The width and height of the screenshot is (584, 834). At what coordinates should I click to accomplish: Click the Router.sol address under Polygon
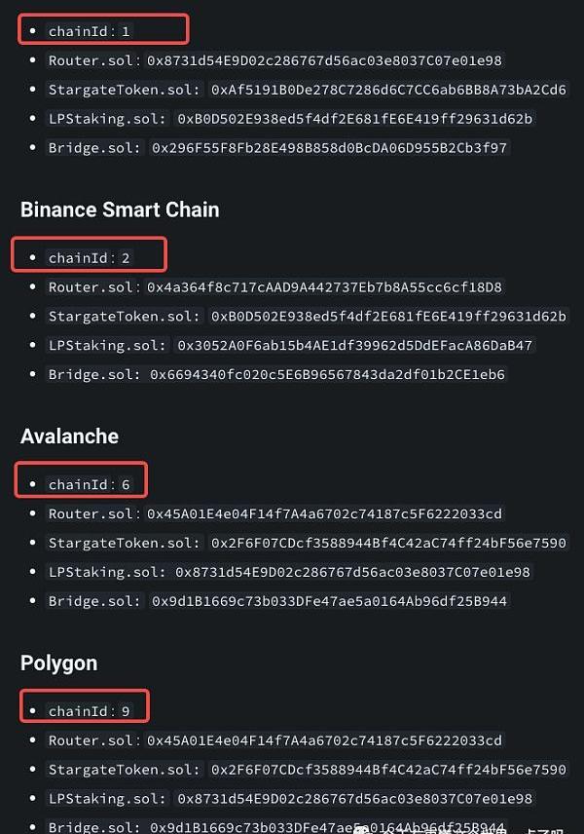click(324, 740)
